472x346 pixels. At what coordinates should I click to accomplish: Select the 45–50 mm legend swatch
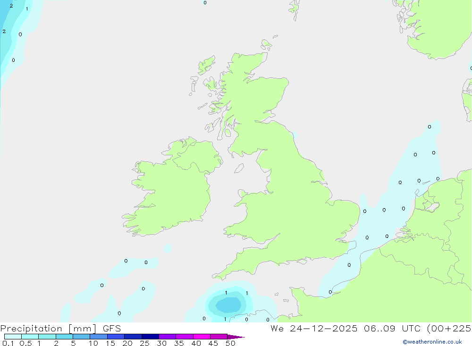(219, 337)
